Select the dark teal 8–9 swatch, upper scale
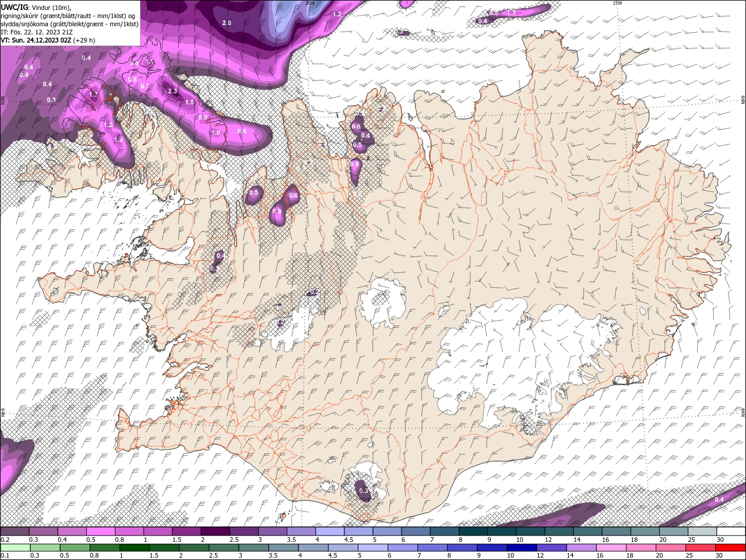 (473, 531)
